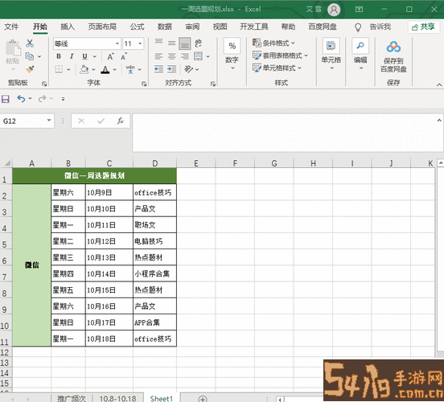The width and height of the screenshot is (444, 402).
Task: Align text left
Action: (x=158, y=56)
